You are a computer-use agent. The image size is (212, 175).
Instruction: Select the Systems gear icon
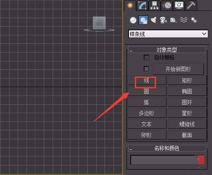point(194,20)
